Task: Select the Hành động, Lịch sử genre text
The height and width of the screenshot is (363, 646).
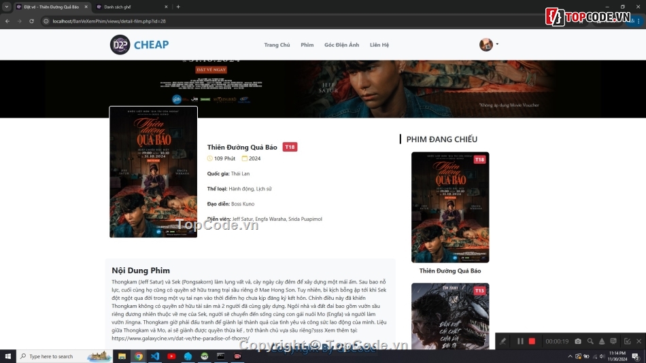Action: click(x=250, y=189)
